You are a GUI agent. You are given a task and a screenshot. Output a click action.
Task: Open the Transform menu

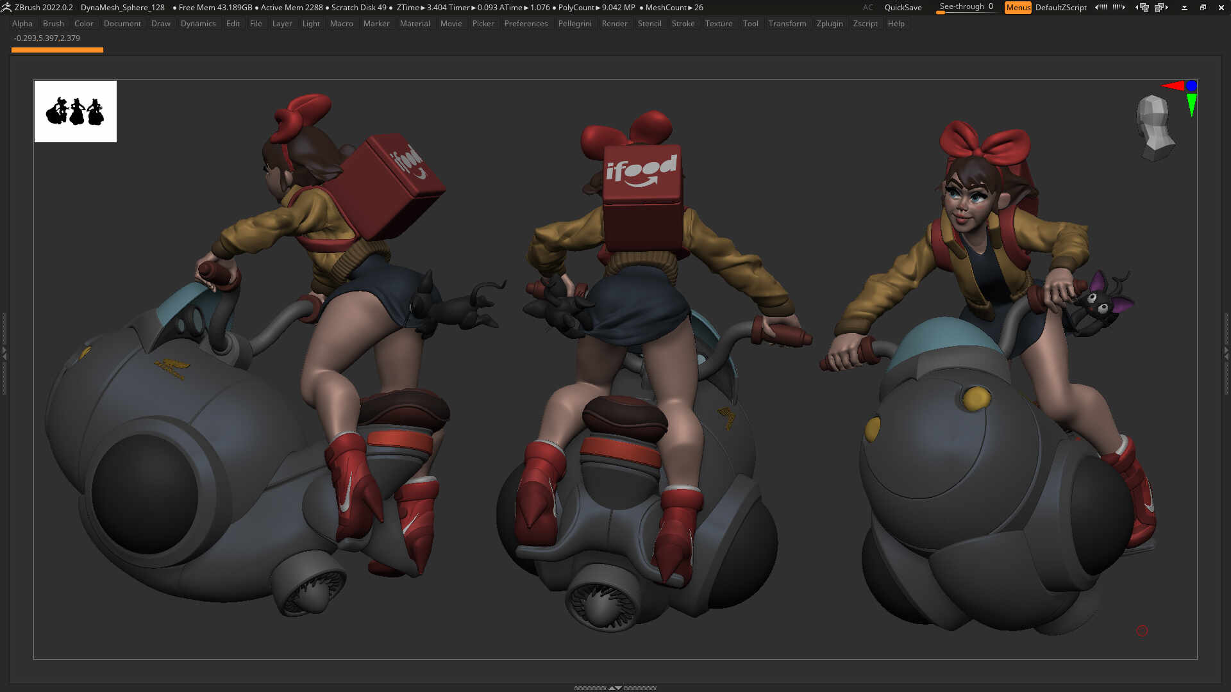pos(787,24)
